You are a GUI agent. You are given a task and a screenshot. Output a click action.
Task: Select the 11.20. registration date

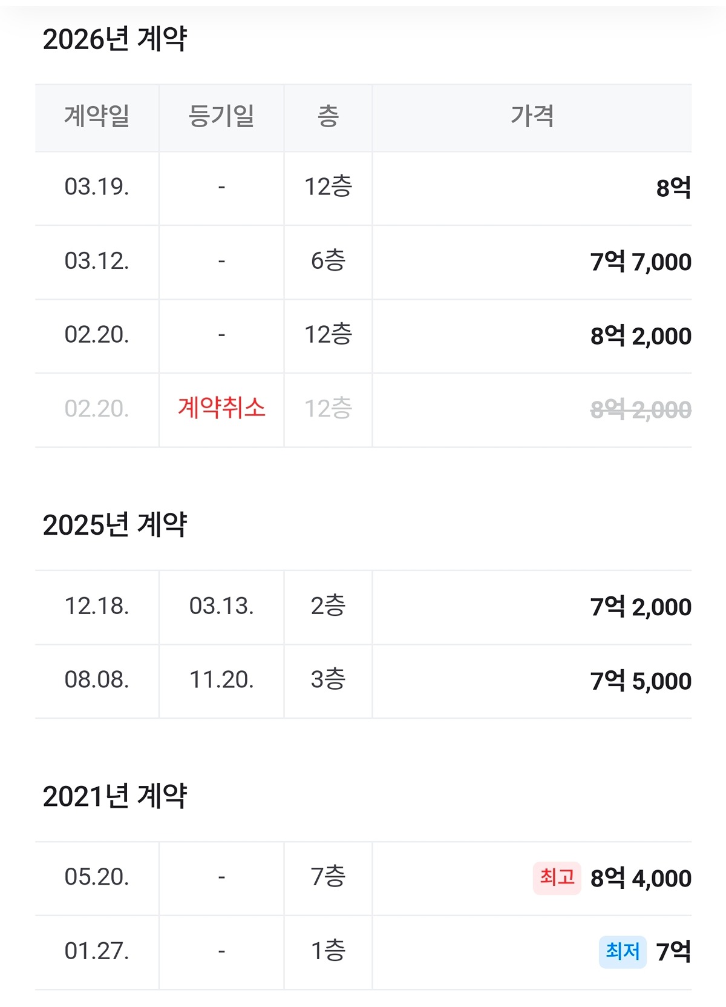pos(221,681)
